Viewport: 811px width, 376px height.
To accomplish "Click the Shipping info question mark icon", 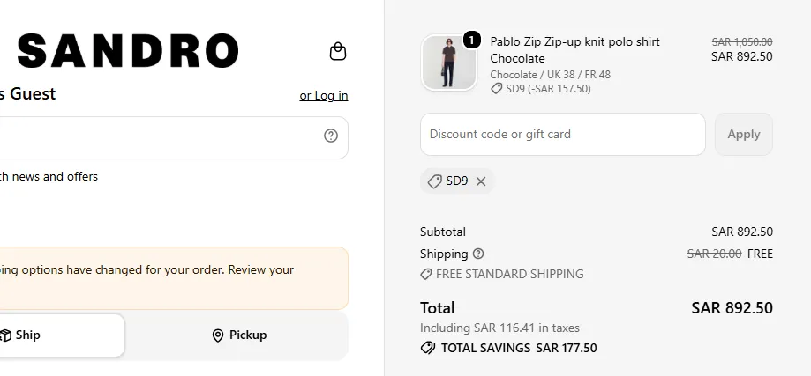I will pyautogui.click(x=478, y=254).
